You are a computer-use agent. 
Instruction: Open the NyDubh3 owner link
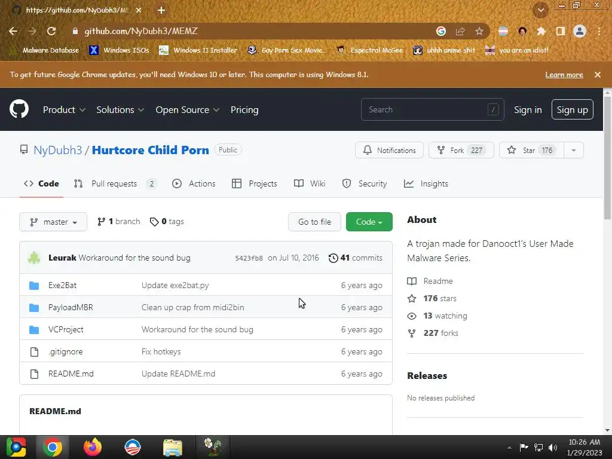58,150
